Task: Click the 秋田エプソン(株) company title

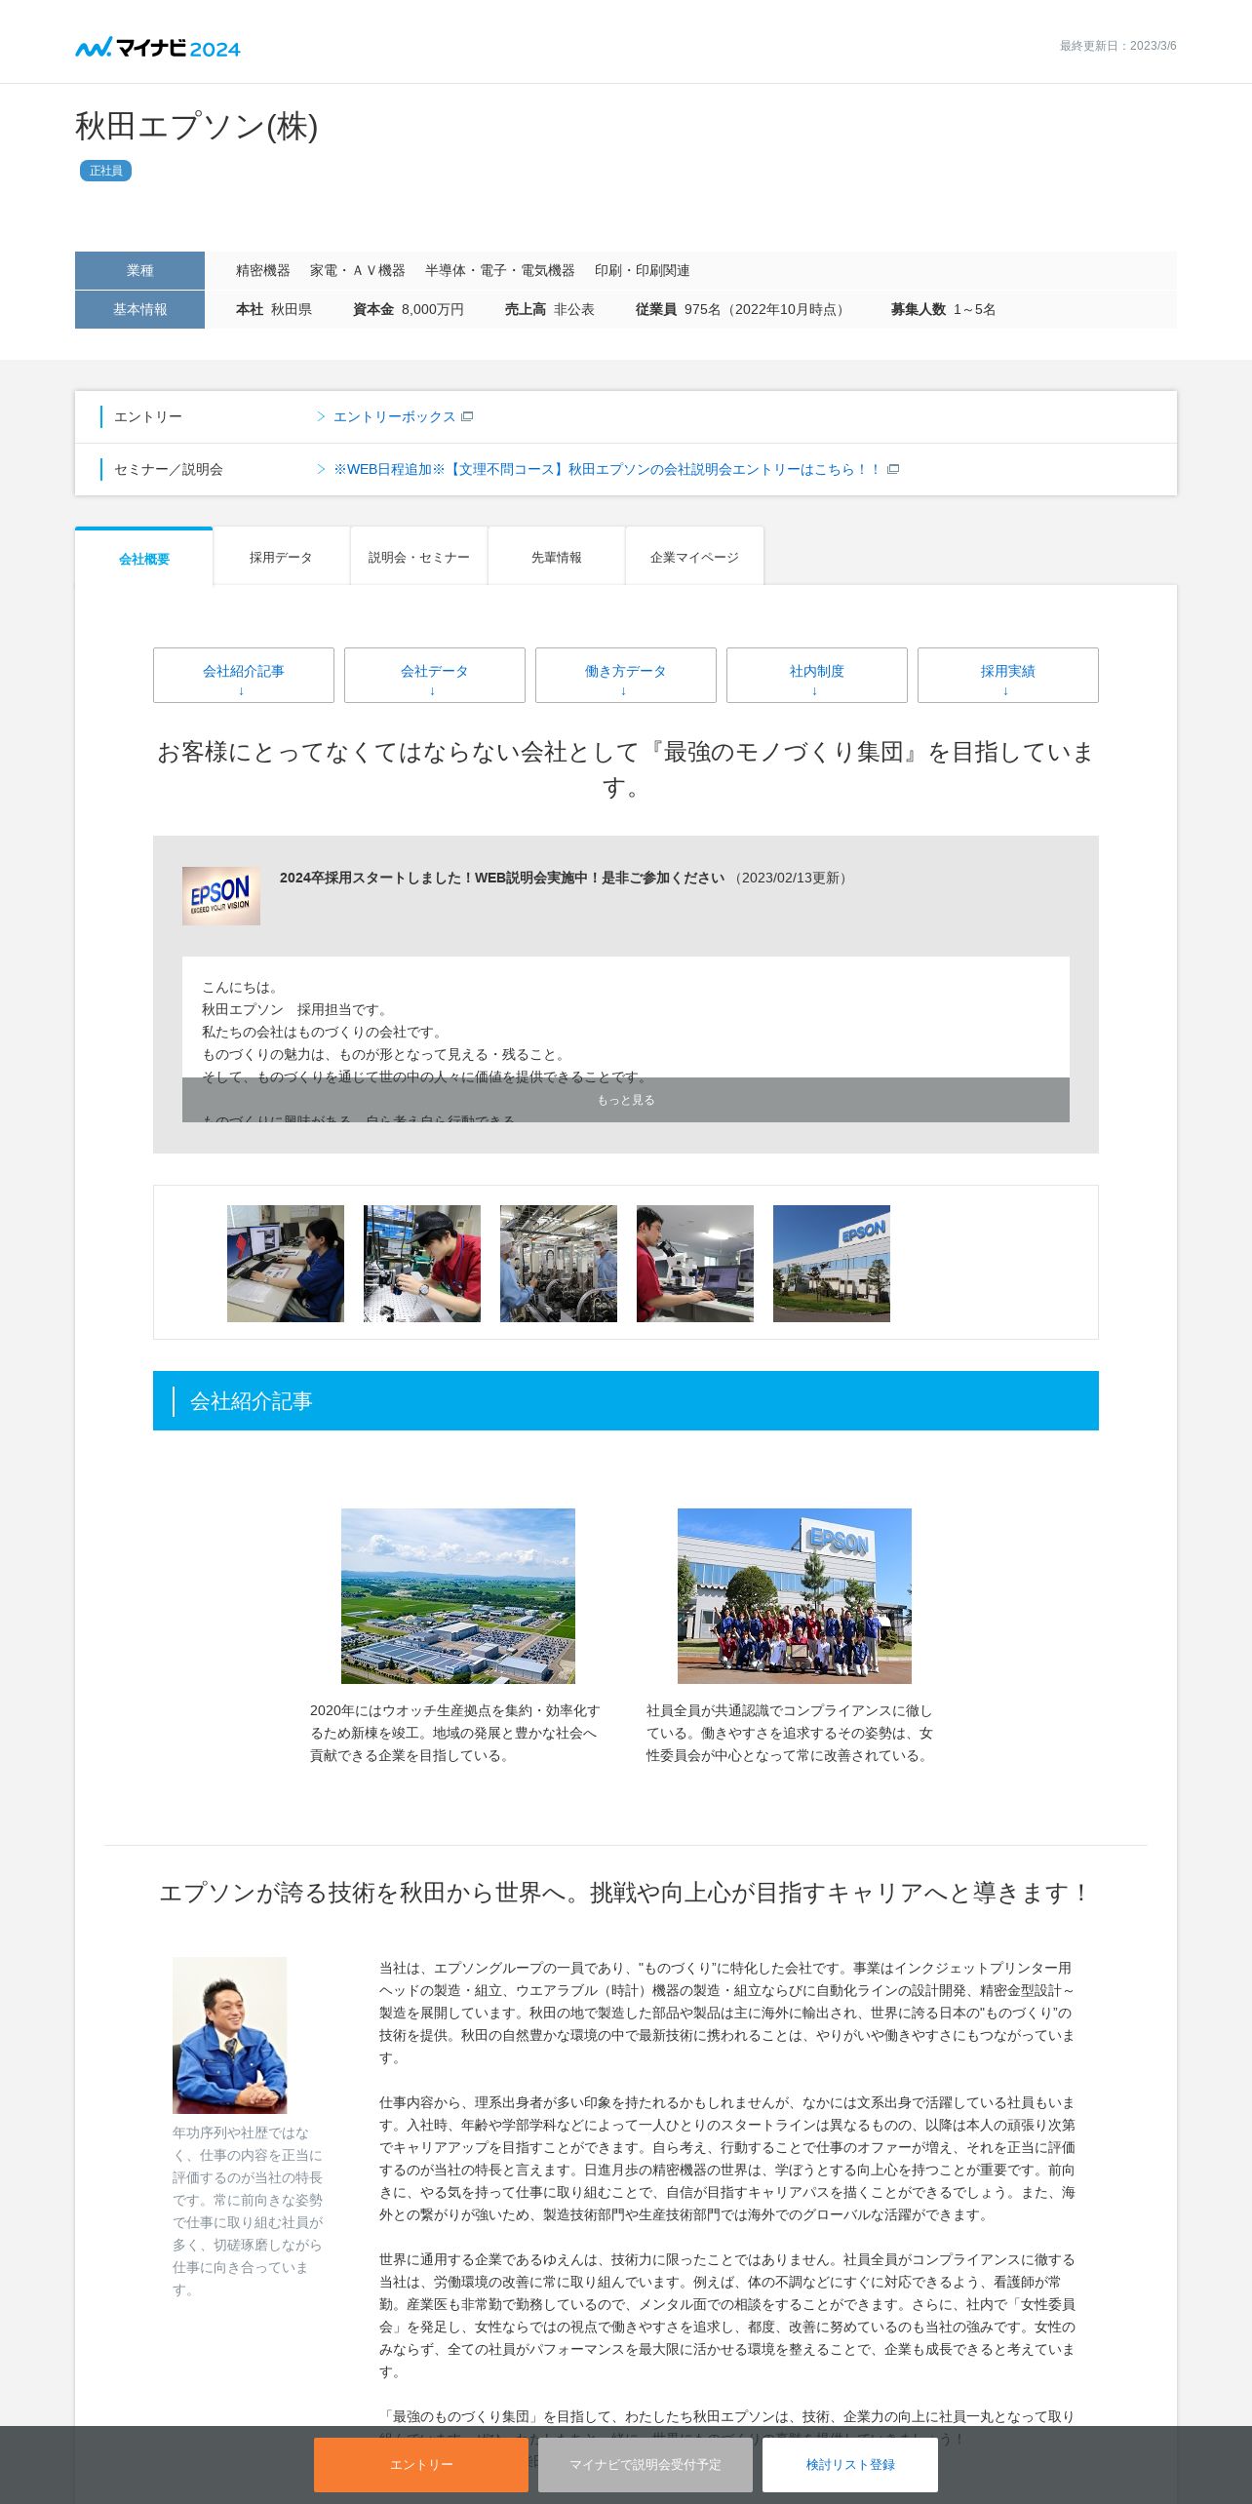Action: tap(197, 127)
